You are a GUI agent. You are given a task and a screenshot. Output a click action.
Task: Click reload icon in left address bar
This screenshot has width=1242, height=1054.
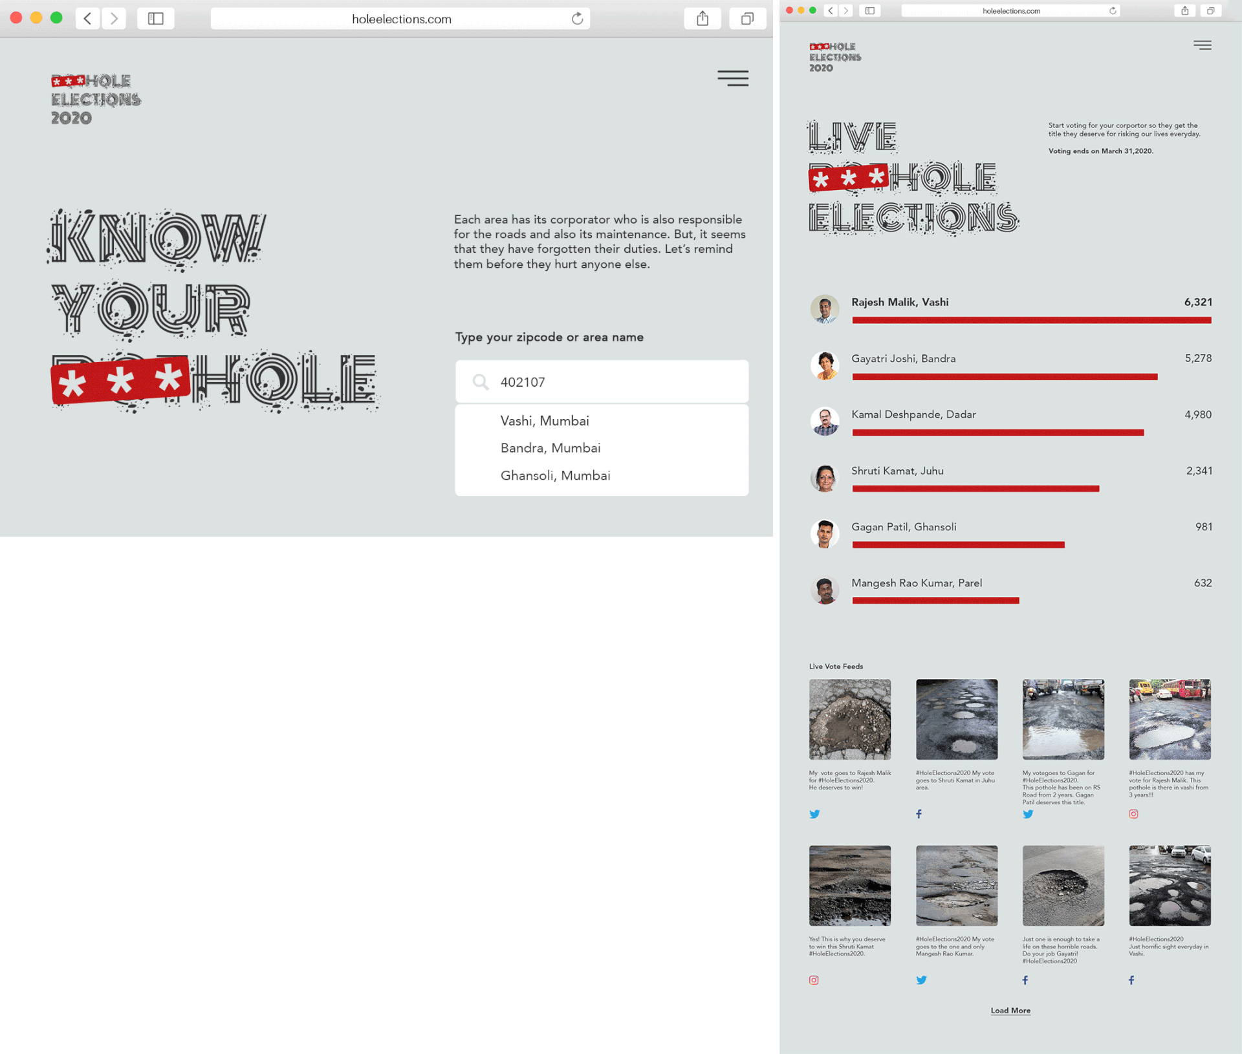coord(577,19)
